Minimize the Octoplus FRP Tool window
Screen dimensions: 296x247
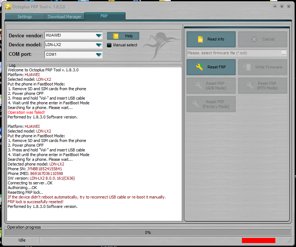tap(275, 7)
